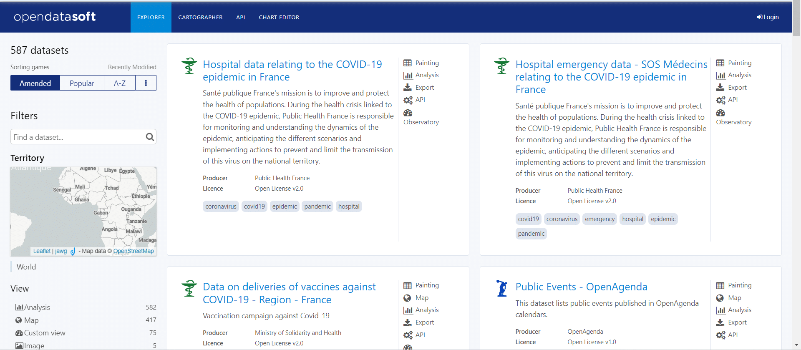Open the Explorer tab
This screenshot has height=350, width=801.
(151, 17)
